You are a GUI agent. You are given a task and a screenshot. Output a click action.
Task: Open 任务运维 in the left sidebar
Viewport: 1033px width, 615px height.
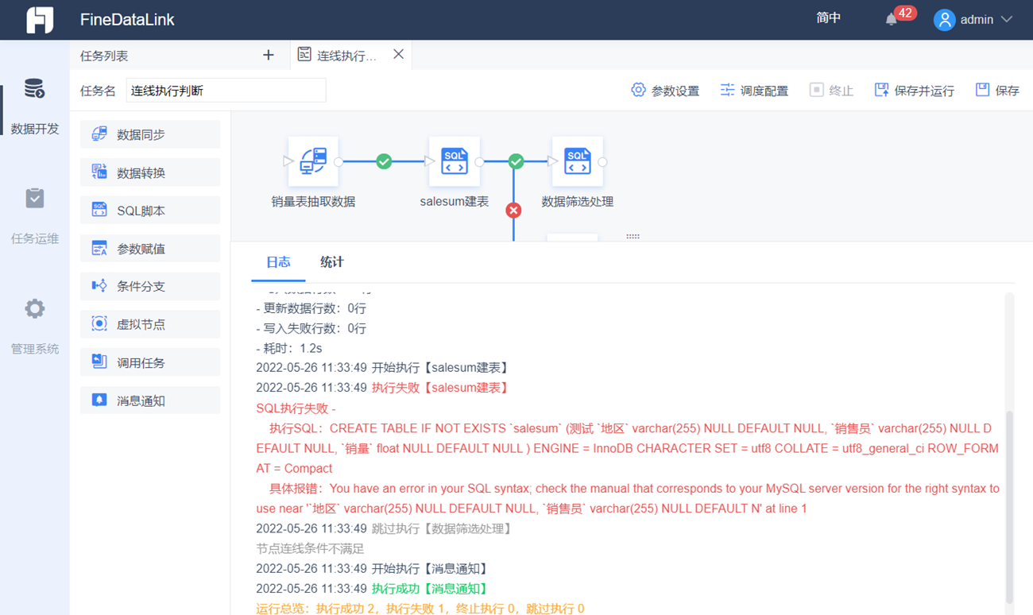[35, 216]
